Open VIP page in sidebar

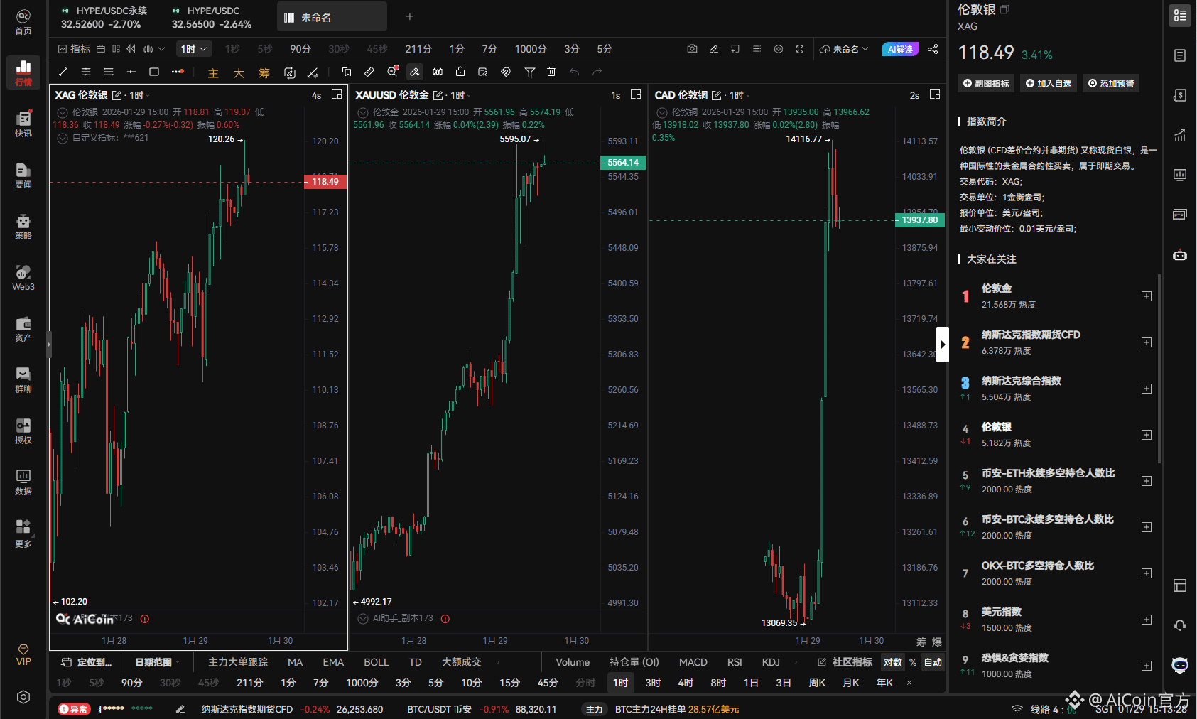coord(23,655)
